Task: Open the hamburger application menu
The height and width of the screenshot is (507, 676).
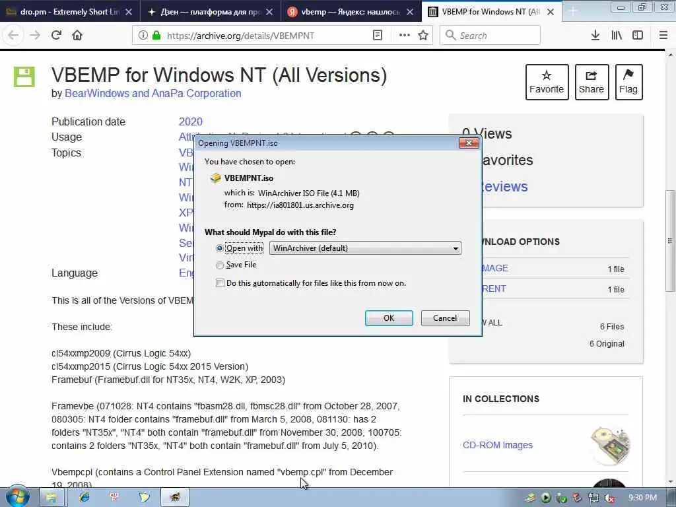Action: pos(663,35)
